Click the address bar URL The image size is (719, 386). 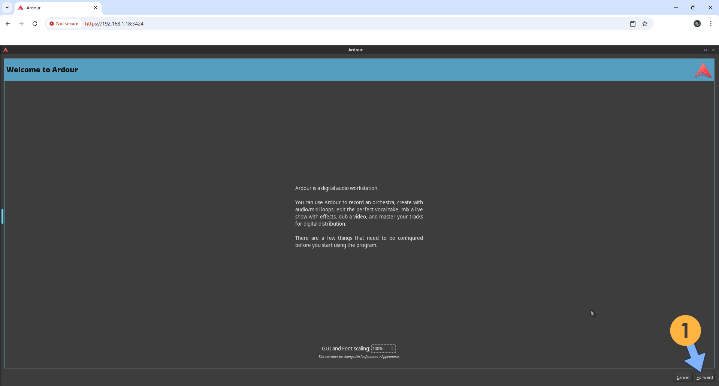pos(114,24)
